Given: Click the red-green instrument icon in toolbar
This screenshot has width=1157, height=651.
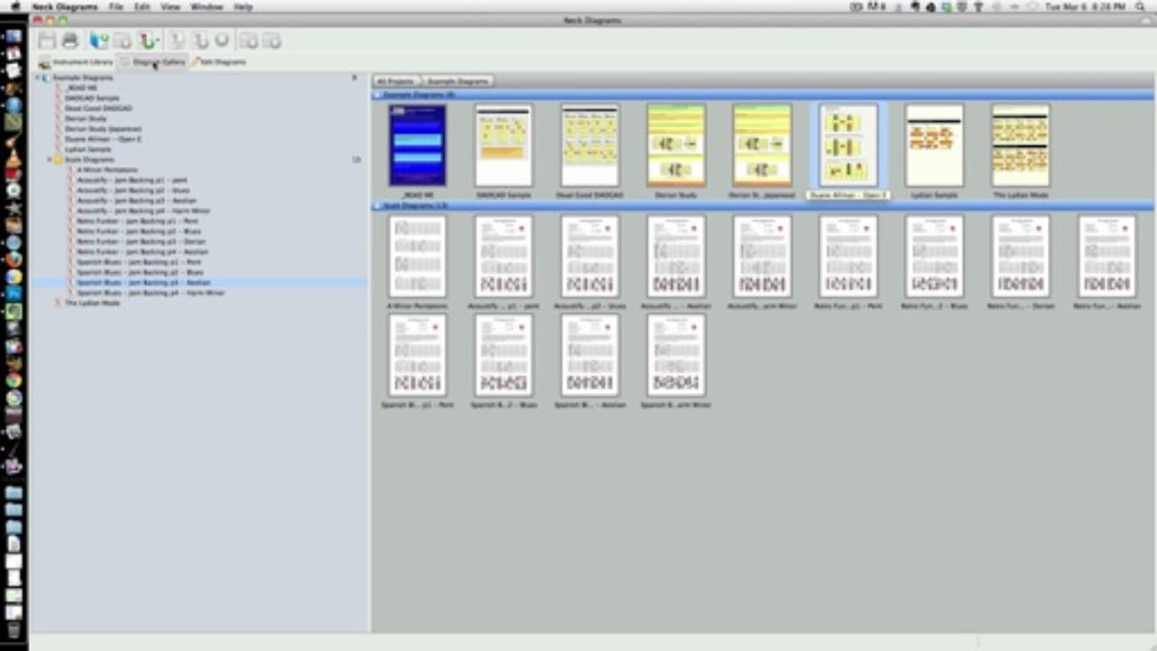Looking at the screenshot, I should (x=149, y=41).
